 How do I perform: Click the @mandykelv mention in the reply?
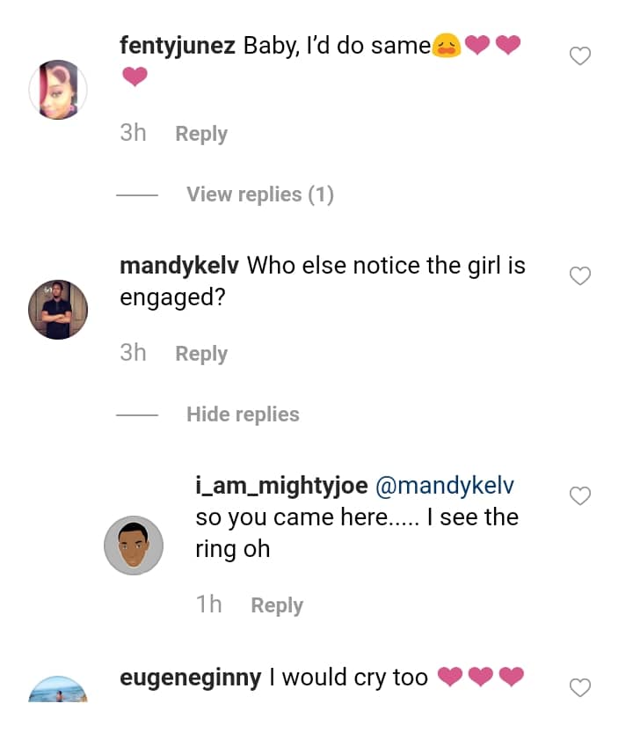click(x=445, y=486)
